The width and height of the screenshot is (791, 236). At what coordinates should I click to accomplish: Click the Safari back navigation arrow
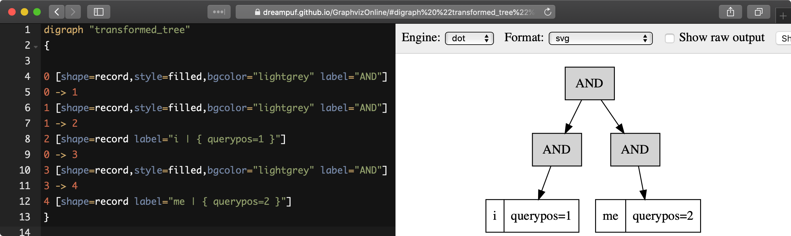(x=57, y=12)
